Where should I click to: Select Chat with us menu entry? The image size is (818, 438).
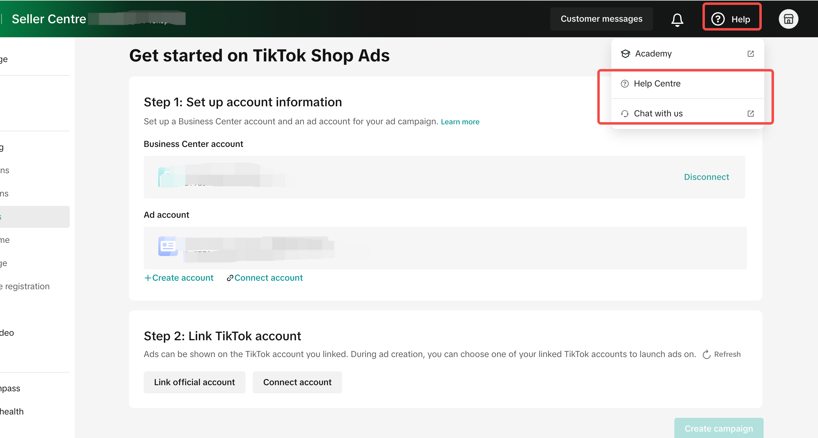pos(658,114)
